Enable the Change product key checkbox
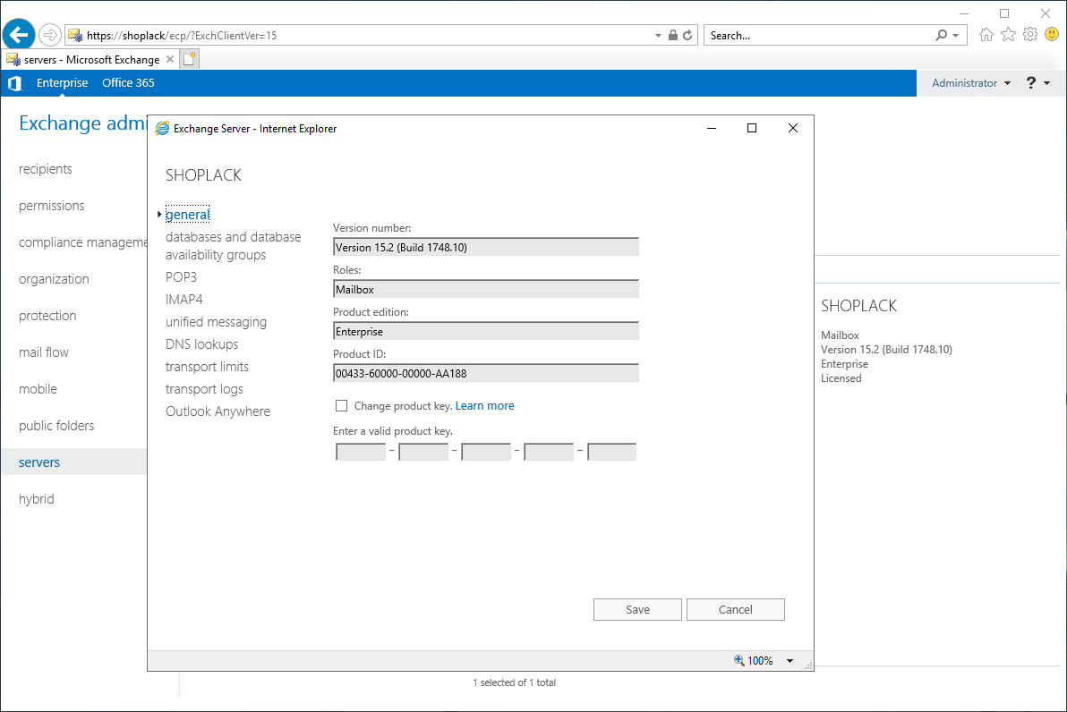 pos(342,406)
